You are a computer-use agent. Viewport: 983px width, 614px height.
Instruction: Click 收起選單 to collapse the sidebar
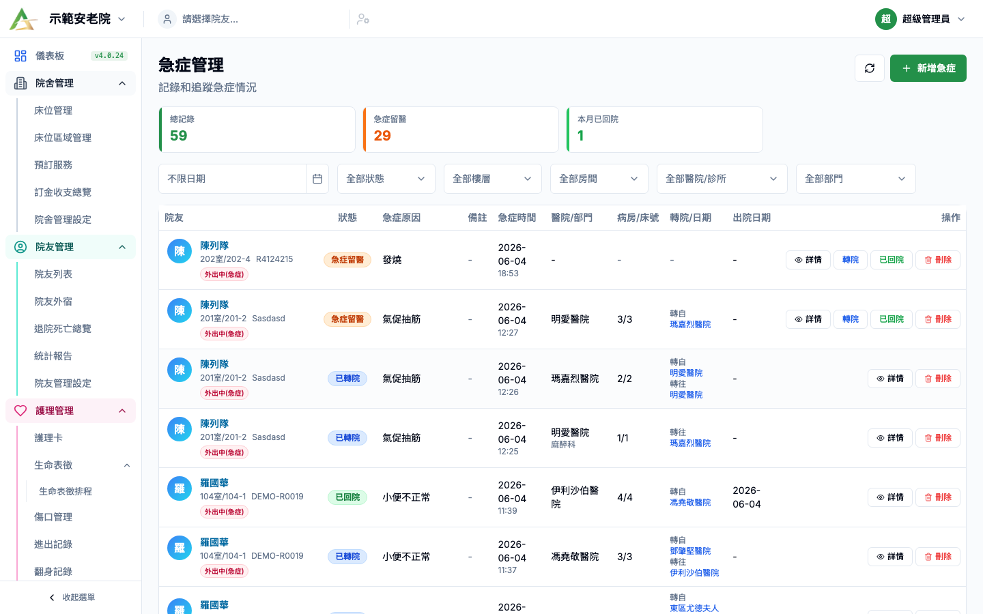click(71, 598)
